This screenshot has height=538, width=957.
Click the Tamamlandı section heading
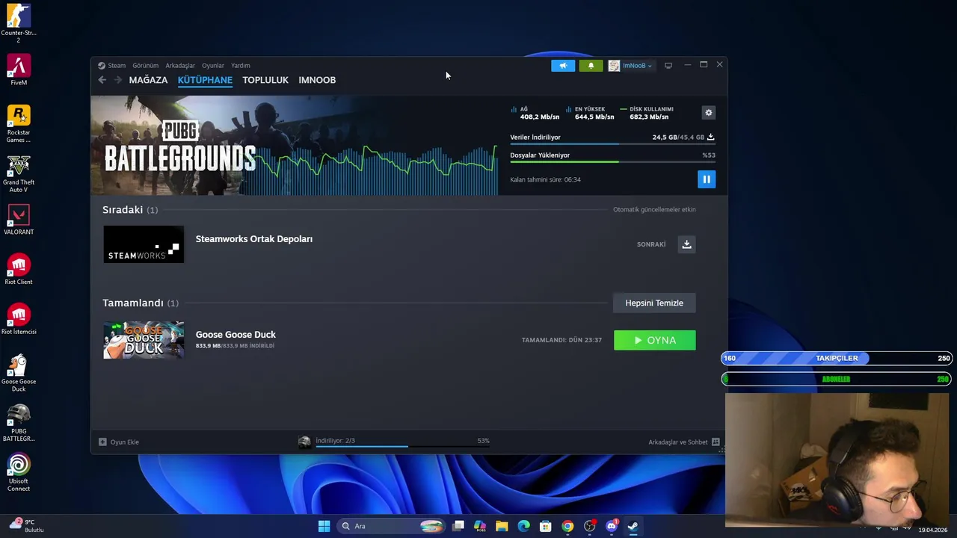point(141,303)
